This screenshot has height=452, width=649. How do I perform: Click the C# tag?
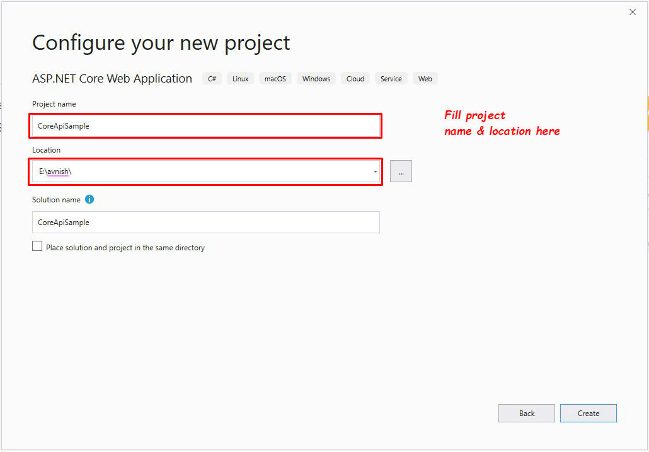pos(212,79)
